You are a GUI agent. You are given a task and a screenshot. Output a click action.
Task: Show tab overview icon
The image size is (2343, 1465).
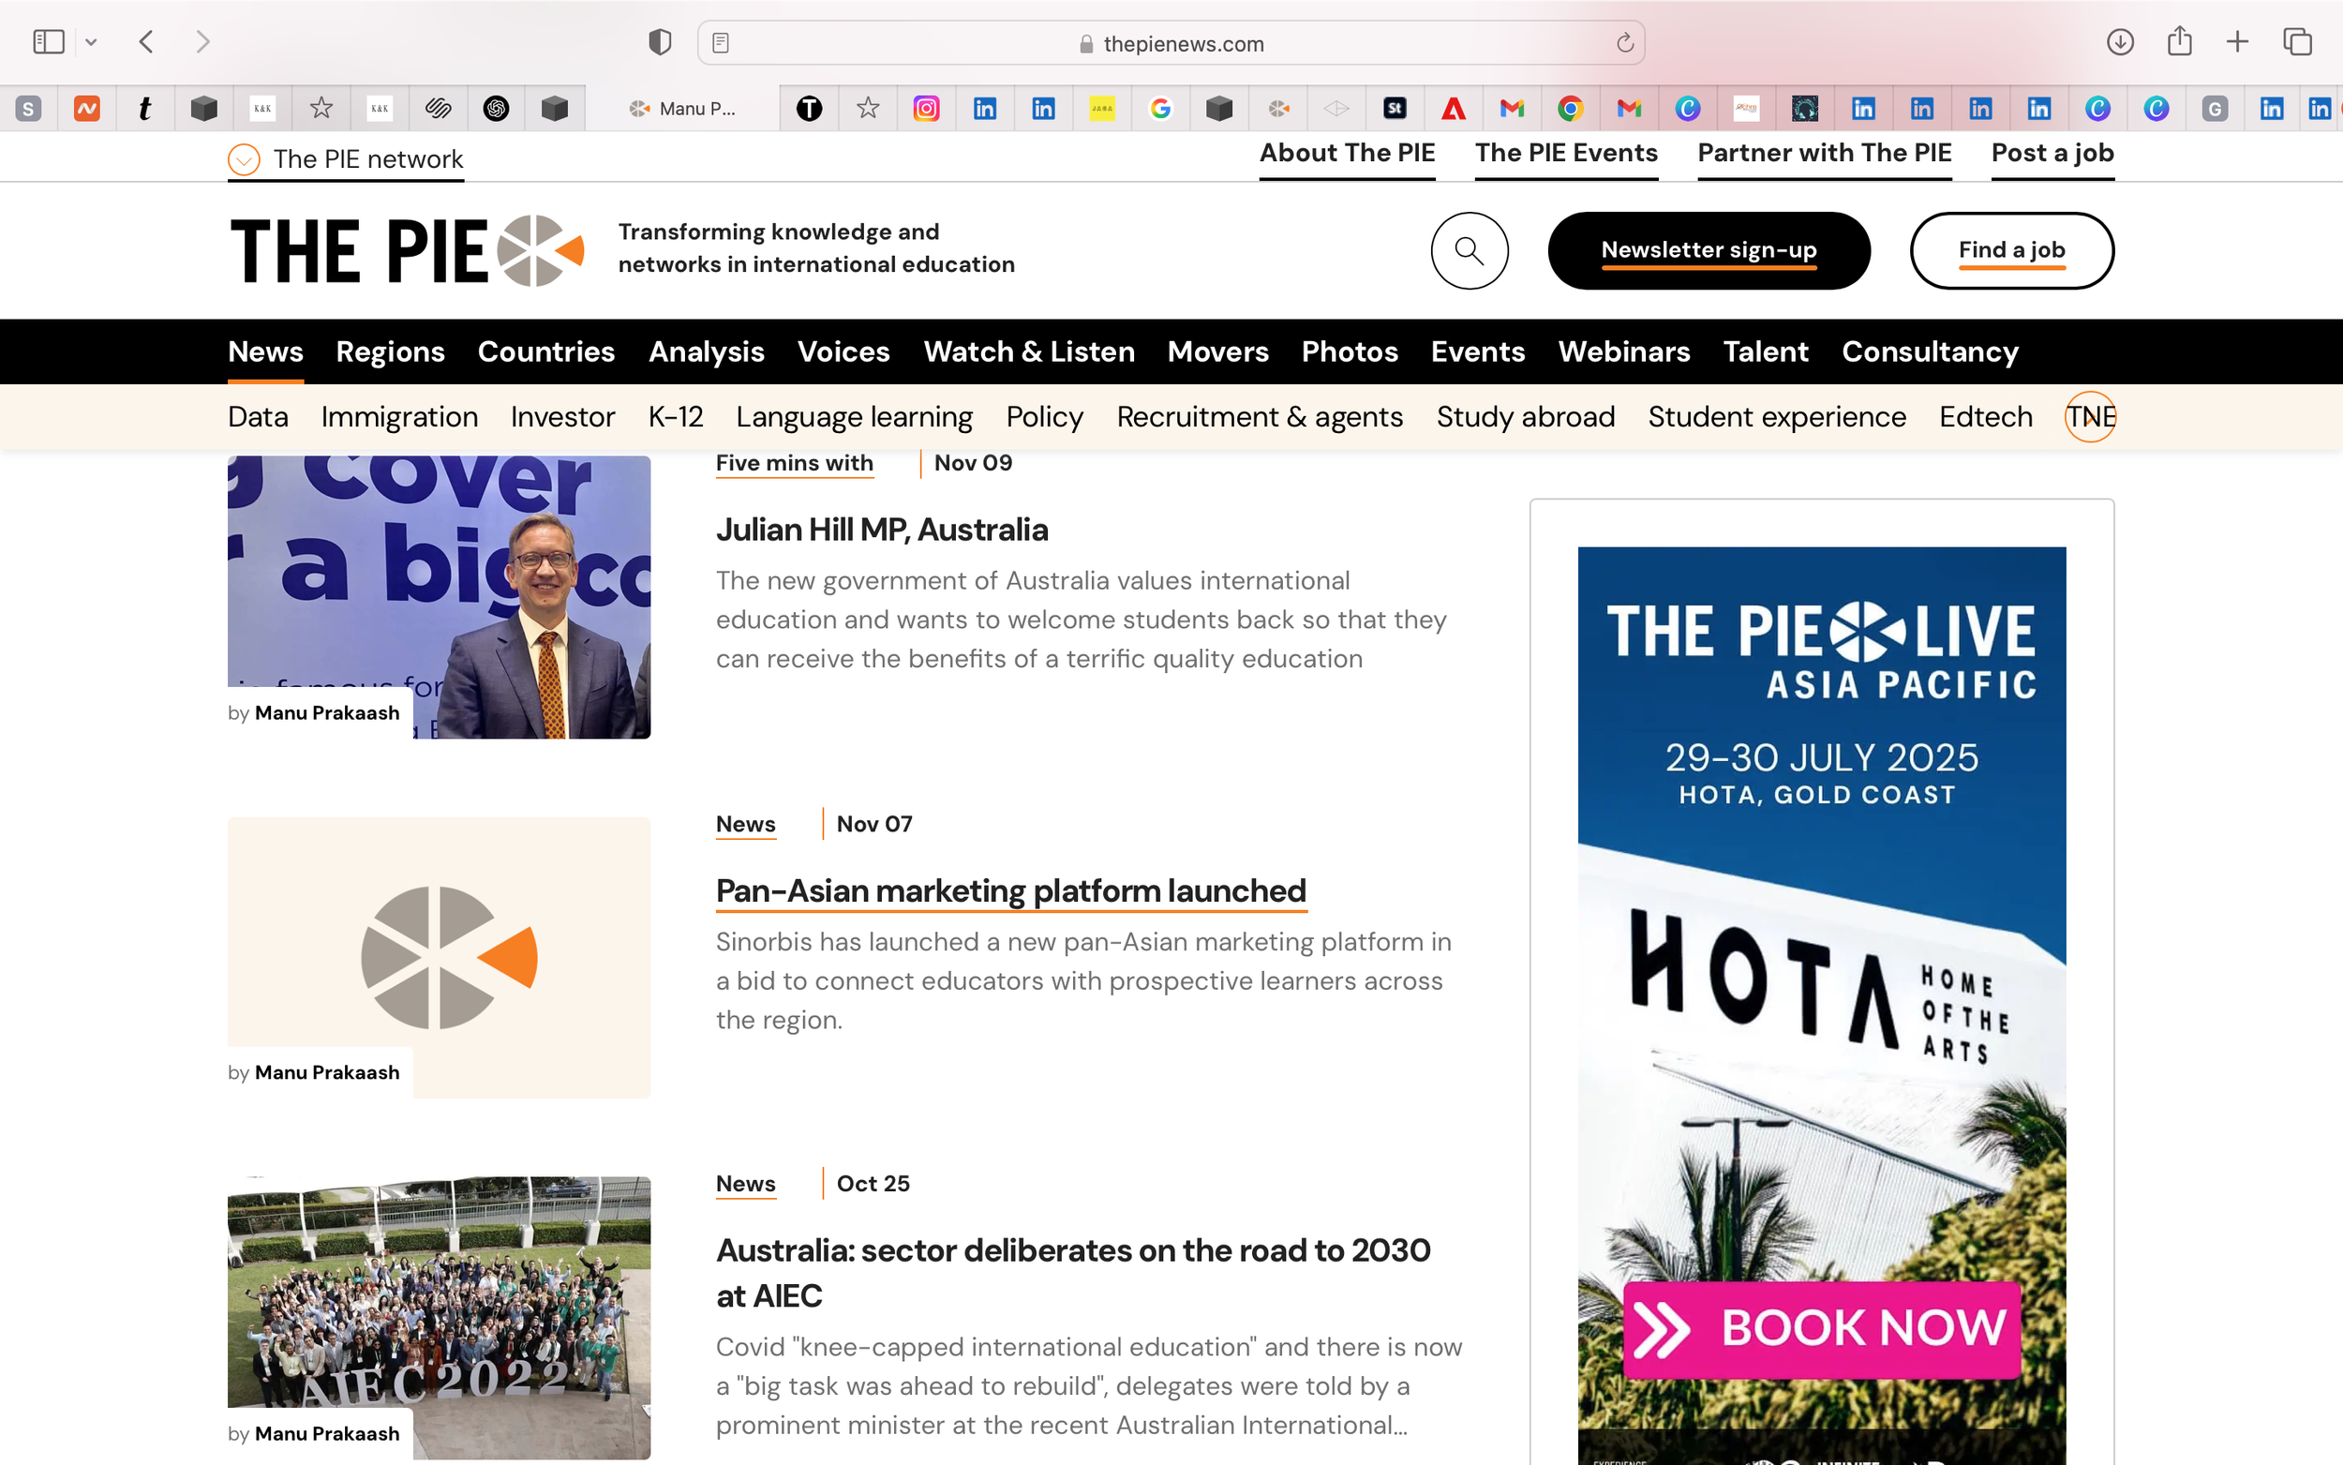coord(2297,41)
